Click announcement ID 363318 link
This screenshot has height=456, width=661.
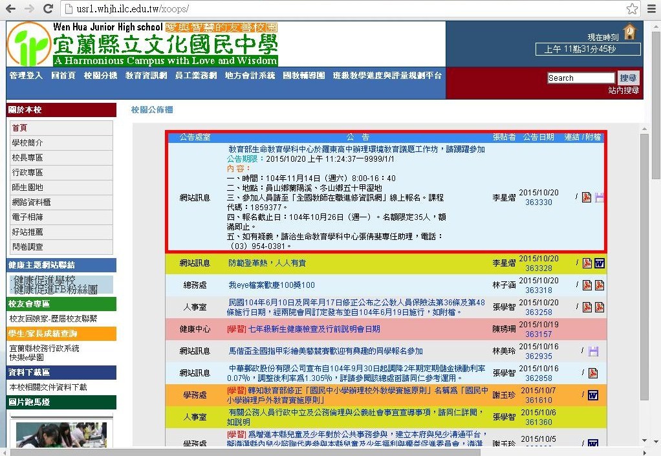coord(538,290)
